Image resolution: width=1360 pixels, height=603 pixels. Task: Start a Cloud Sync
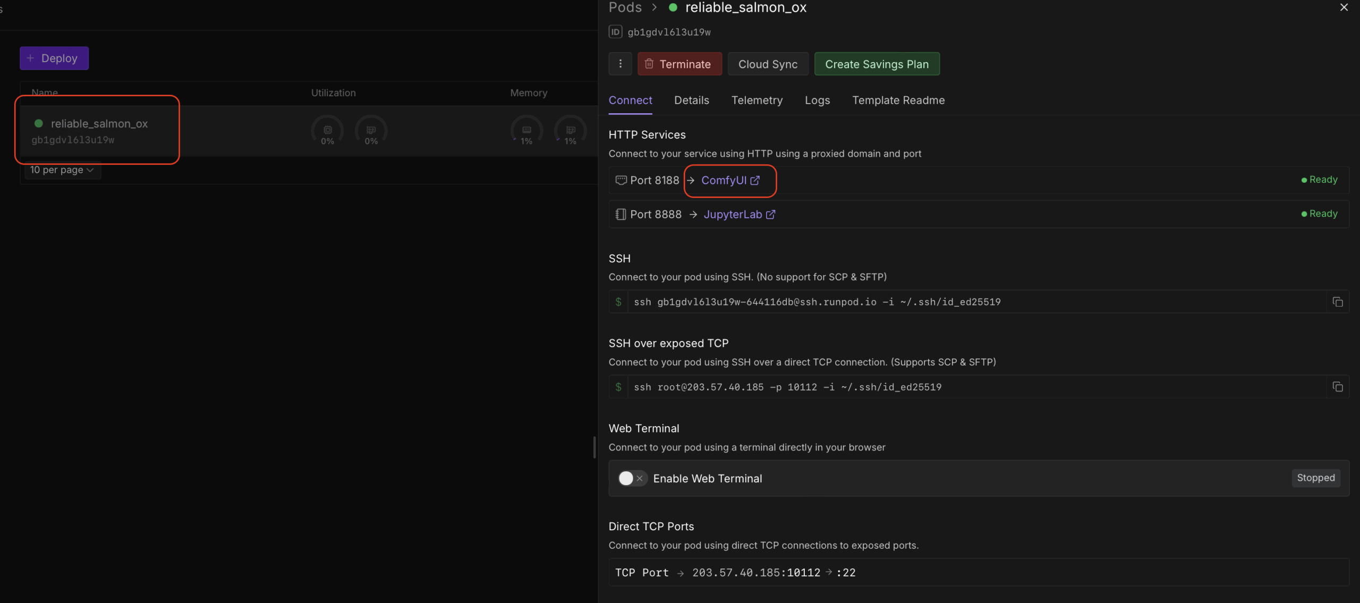pos(768,64)
